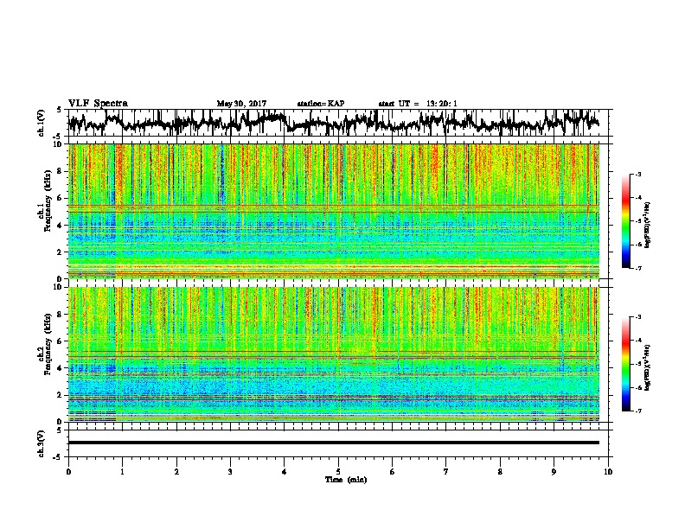The width and height of the screenshot is (685, 529).
Task: Click the "-7" label on ch.2 colour scale
Action: [637, 411]
